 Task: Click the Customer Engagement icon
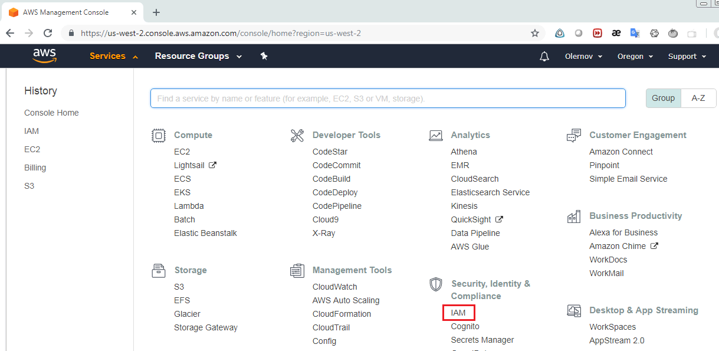click(x=574, y=136)
